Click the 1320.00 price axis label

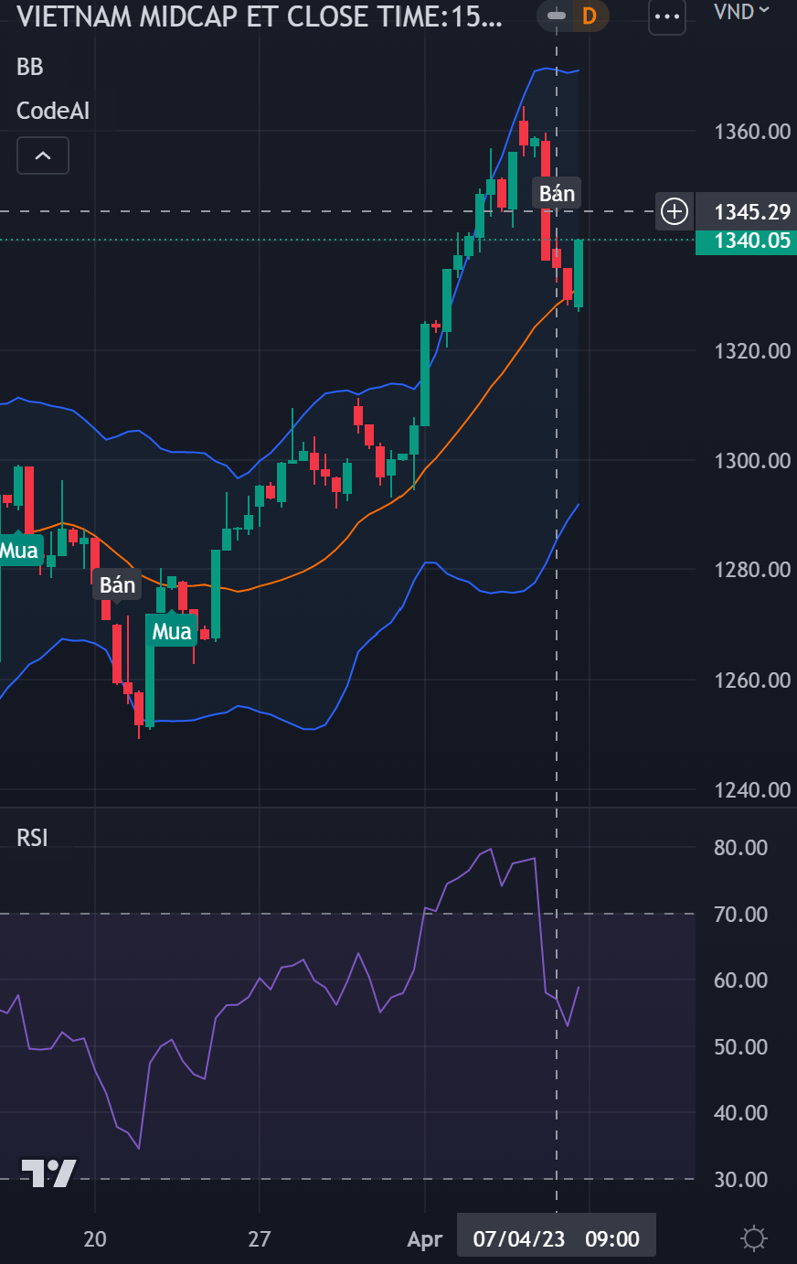tap(752, 351)
